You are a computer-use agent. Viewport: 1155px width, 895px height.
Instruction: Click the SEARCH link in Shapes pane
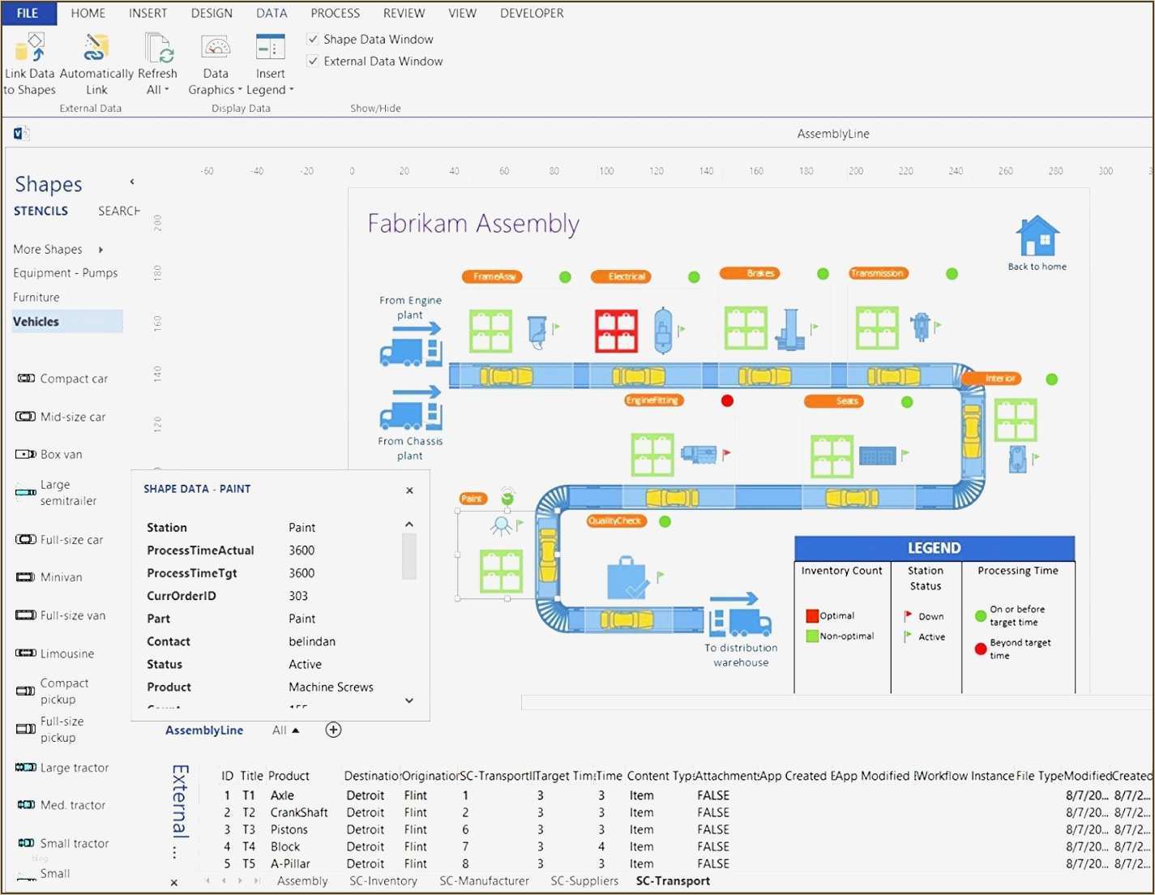119,211
